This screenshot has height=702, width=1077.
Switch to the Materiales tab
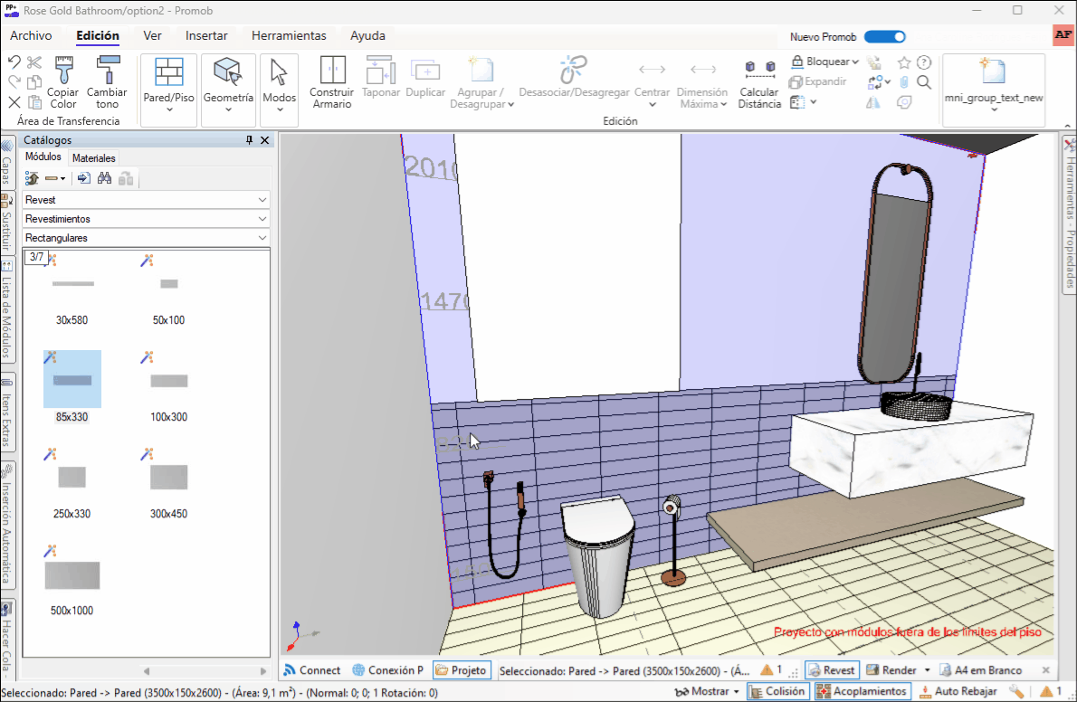(x=94, y=158)
